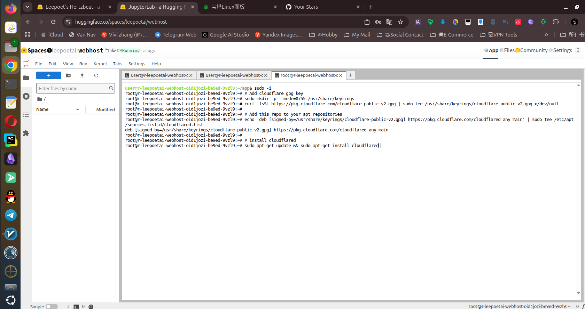Open the Kernel menu
Viewport: 585px width, 309px height.
tap(100, 64)
